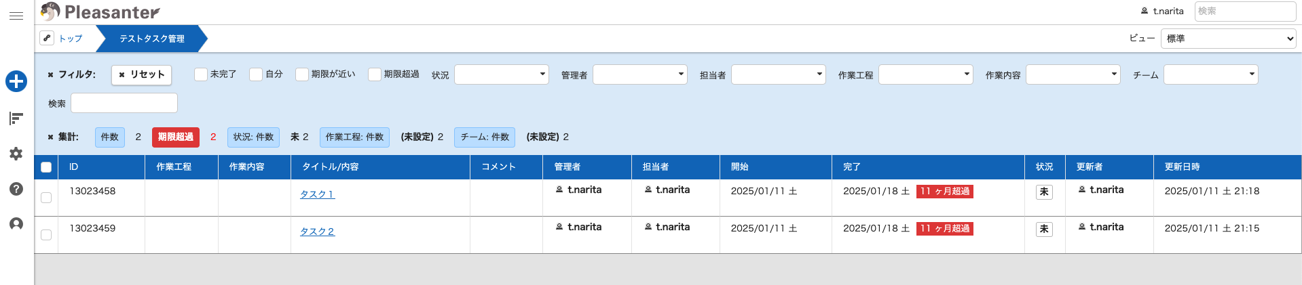Click the 検索 field in filter panel

pos(124,103)
